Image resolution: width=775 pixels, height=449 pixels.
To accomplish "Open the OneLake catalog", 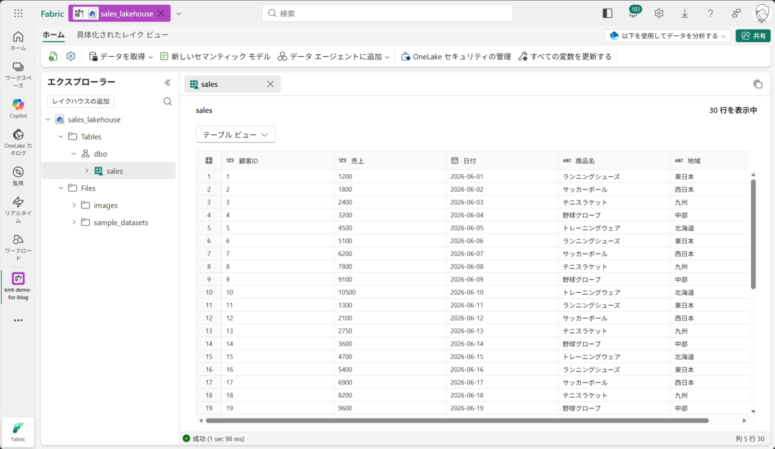I will pos(18,142).
